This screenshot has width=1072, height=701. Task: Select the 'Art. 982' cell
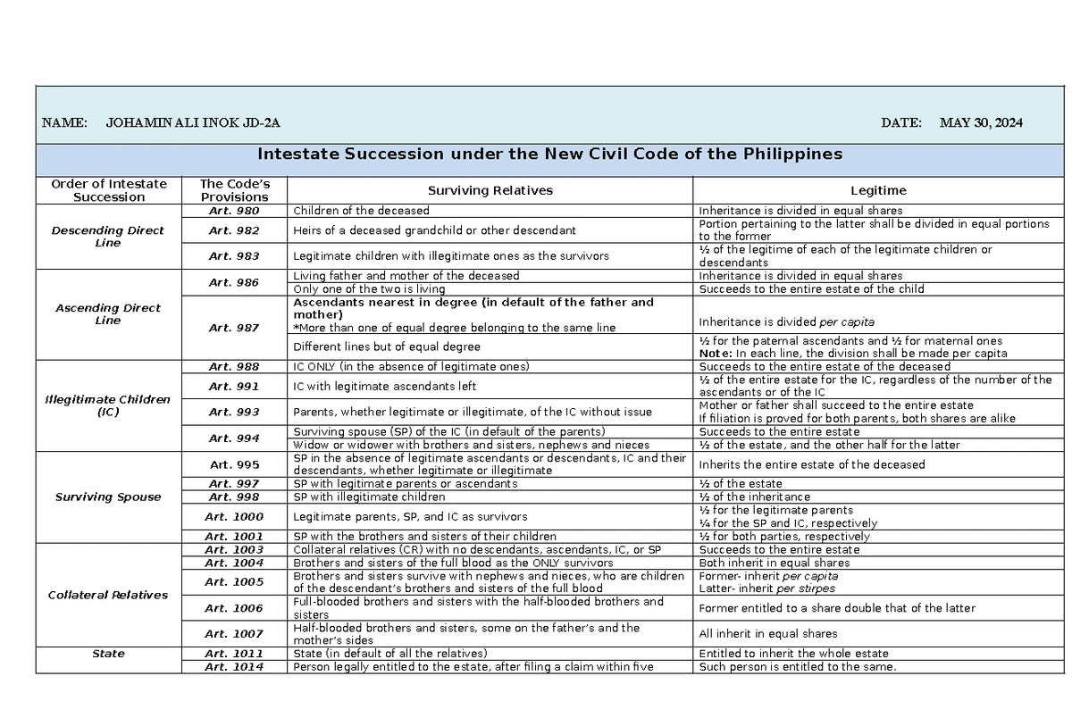(235, 230)
